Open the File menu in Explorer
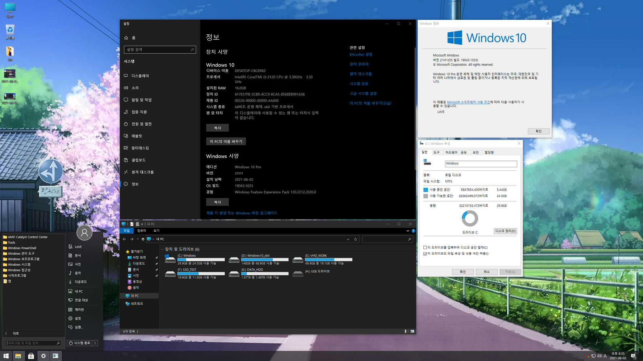This screenshot has height=361, width=643. (x=126, y=231)
